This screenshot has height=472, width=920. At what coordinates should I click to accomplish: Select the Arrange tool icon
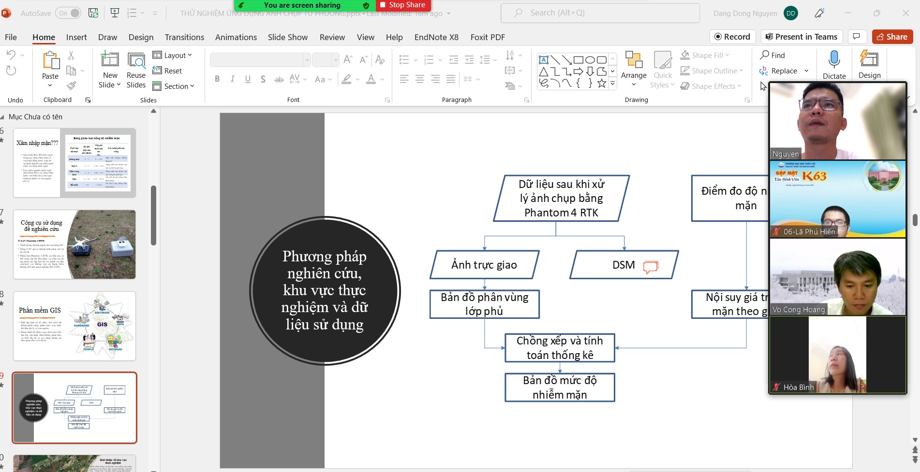point(633,60)
